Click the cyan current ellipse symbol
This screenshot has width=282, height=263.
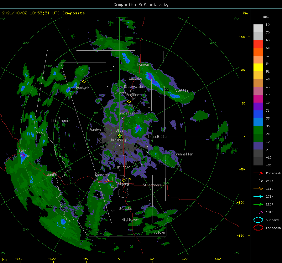258,220
